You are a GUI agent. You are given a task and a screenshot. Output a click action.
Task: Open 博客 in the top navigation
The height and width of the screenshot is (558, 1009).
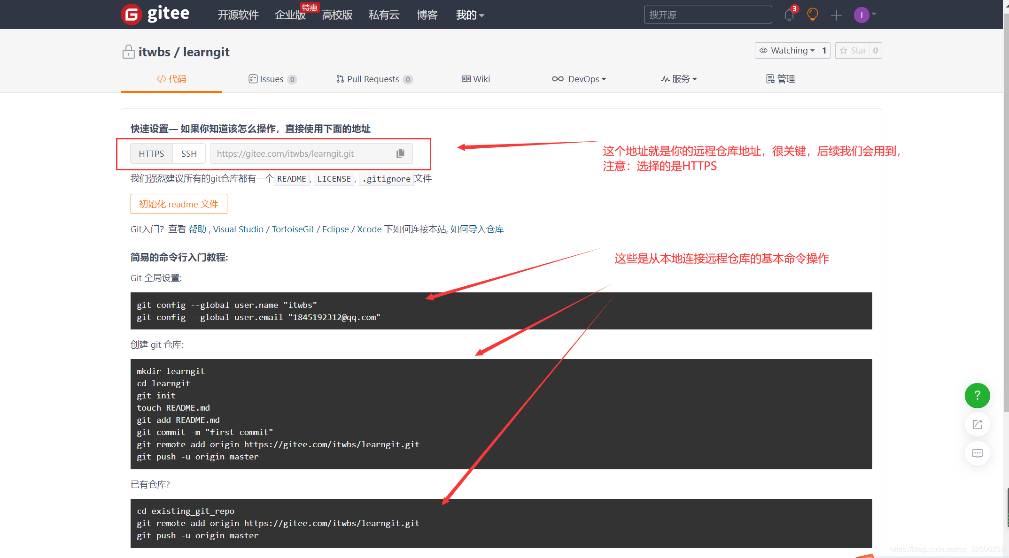click(427, 15)
